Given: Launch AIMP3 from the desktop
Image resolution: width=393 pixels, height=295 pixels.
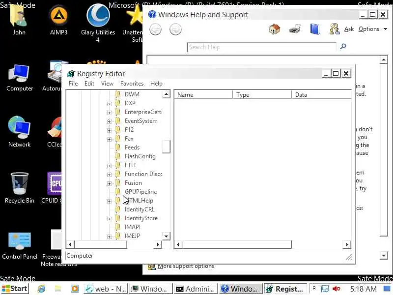Looking at the screenshot, I should tap(58, 20).
